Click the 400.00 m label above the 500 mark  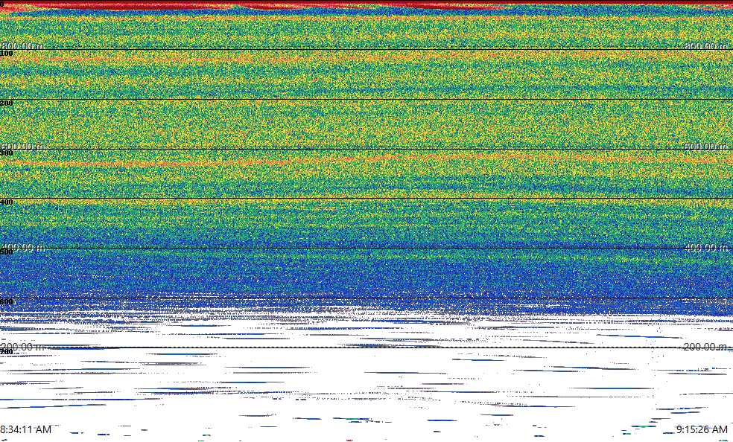23,247
